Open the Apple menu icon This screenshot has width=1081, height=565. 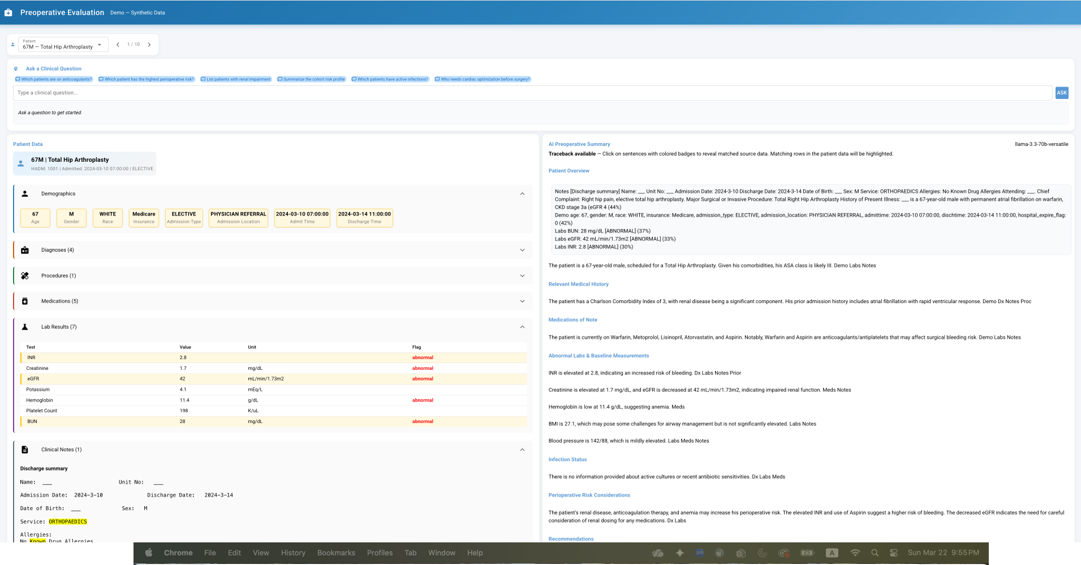tap(149, 553)
